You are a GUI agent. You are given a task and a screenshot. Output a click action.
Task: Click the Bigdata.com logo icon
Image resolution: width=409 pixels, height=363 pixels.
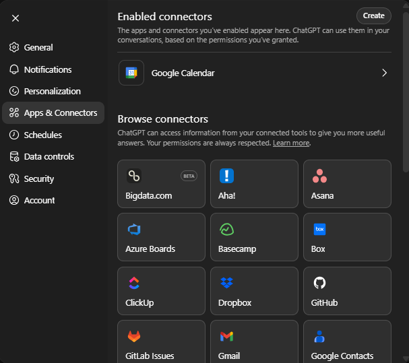click(134, 176)
